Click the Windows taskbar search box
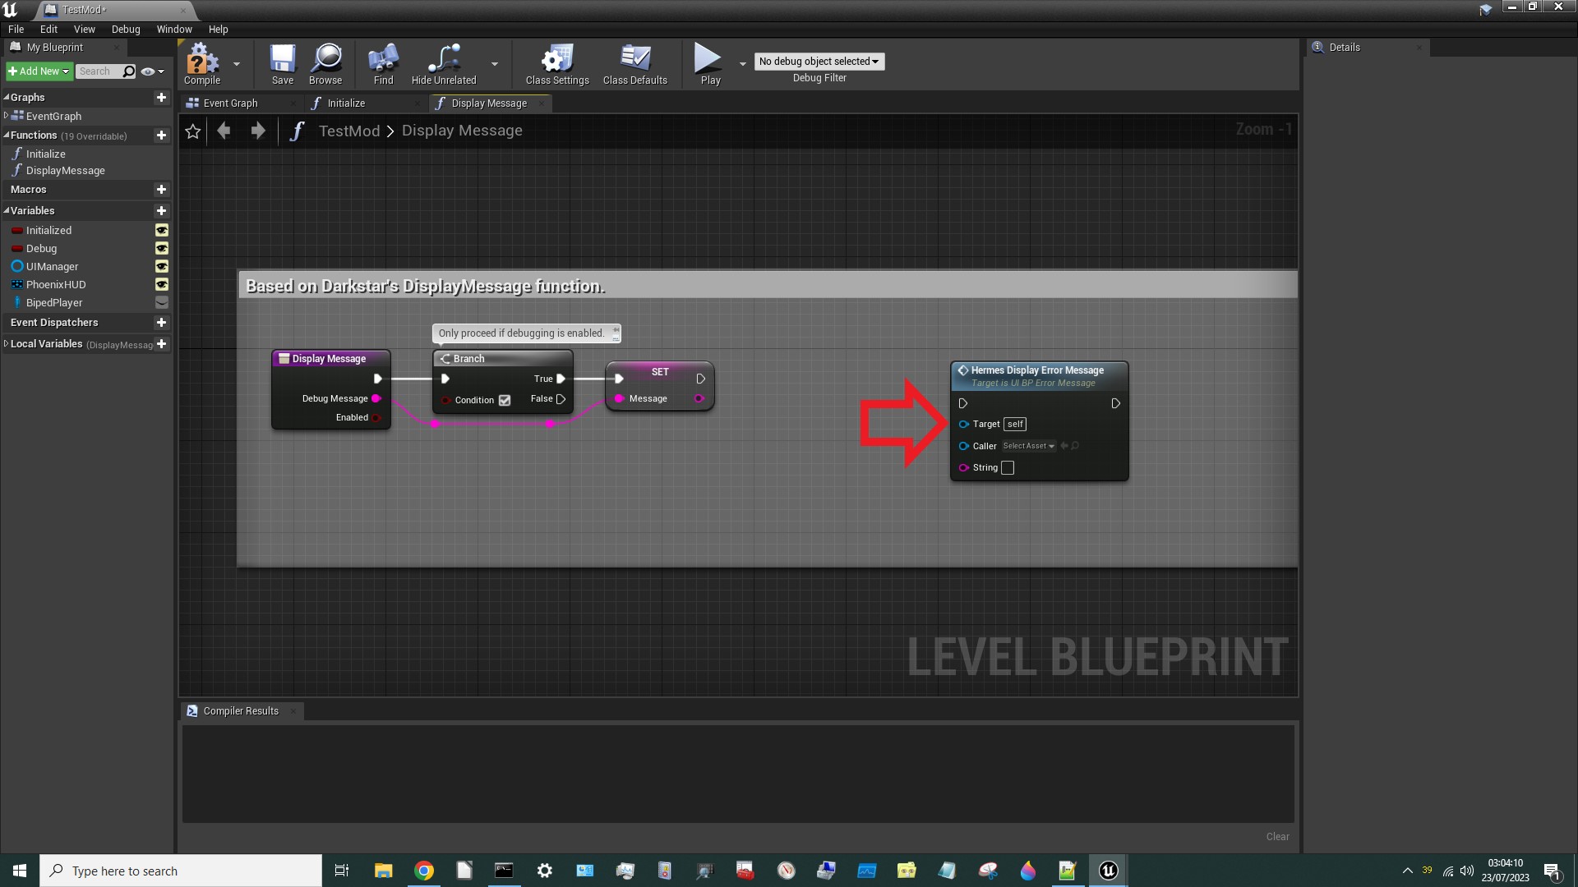Image resolution: width=1578 pixels, height=887 pixels. tap(181, 871)
